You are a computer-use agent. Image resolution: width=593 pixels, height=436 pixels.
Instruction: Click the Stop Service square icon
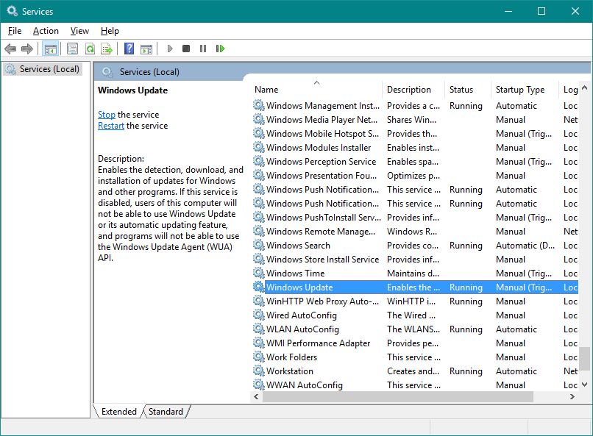point(186,49)
